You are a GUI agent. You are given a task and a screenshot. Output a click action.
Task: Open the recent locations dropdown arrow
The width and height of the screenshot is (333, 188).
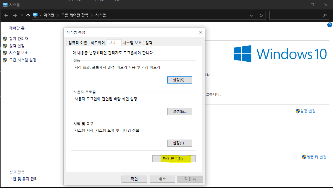click(22, 15)
